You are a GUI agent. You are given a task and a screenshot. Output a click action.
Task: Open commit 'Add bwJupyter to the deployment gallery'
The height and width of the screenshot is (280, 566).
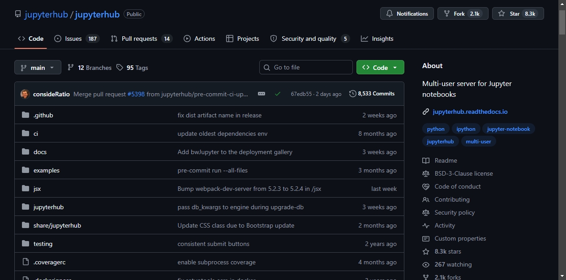(x=235, y=152)
